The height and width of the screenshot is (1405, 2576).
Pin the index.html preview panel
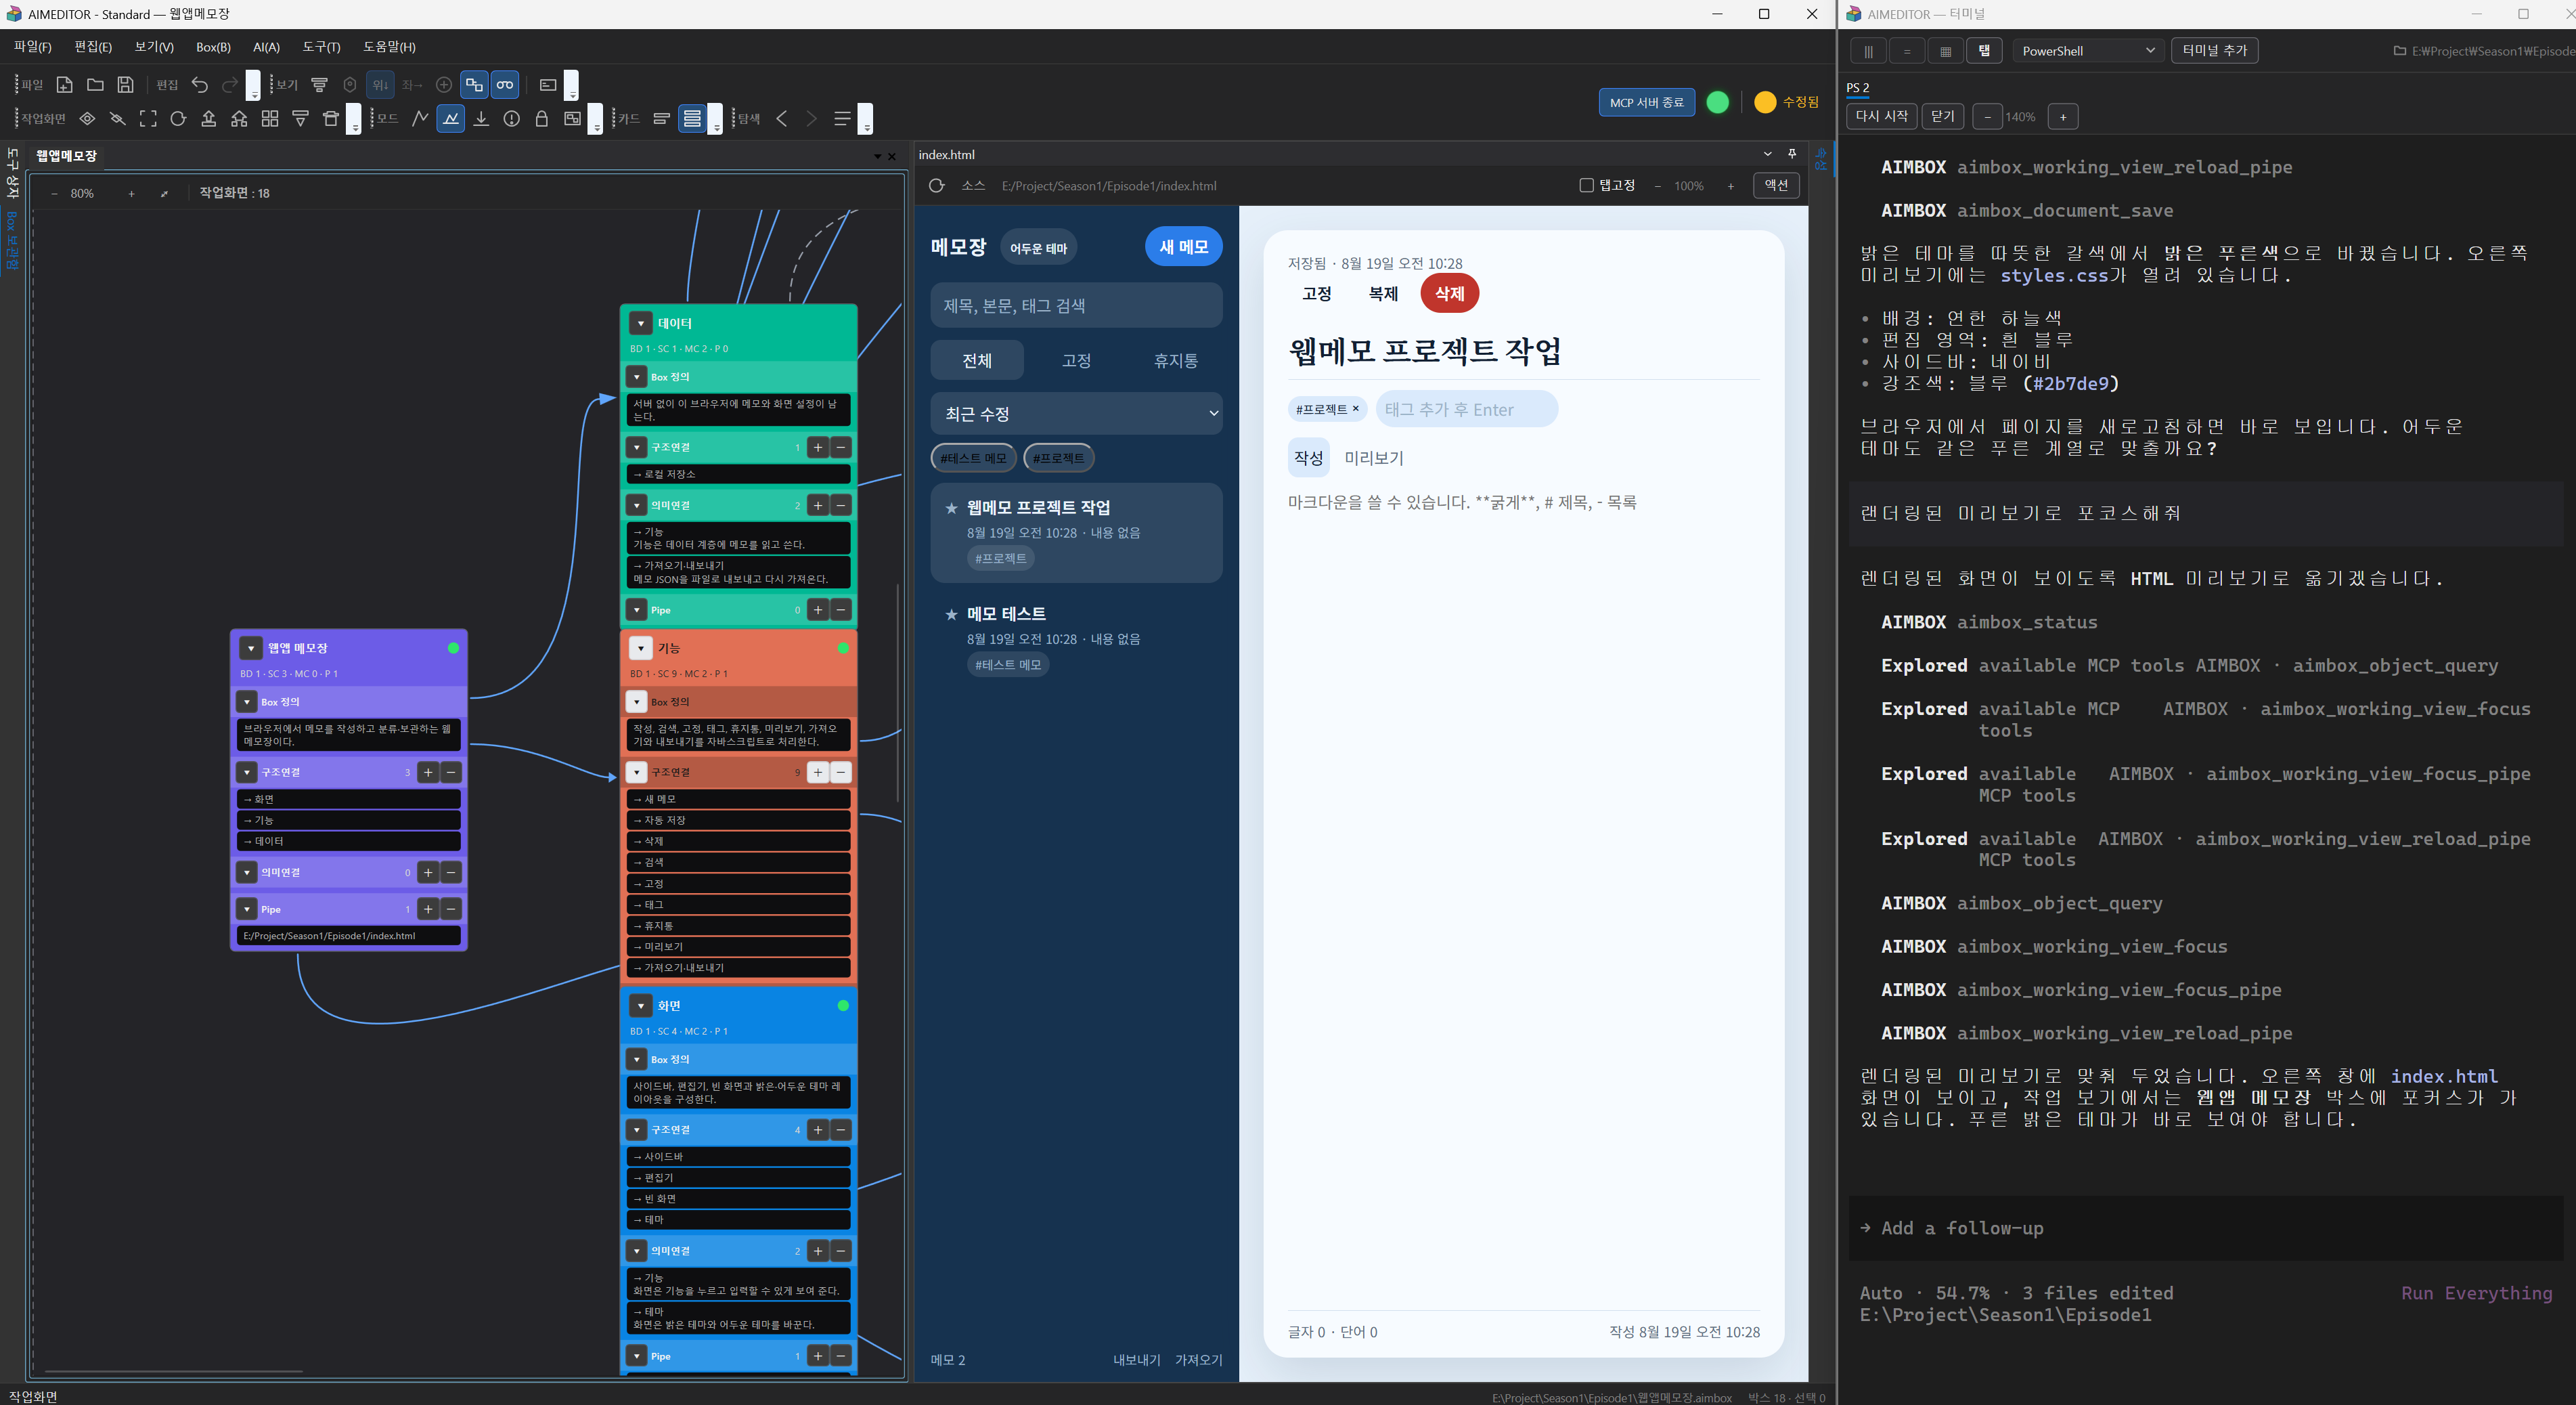pyautogui.click(x=1792, y=154)
